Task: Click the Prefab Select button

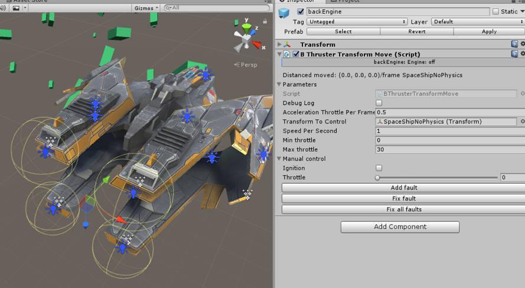Action: pos(343,31)
